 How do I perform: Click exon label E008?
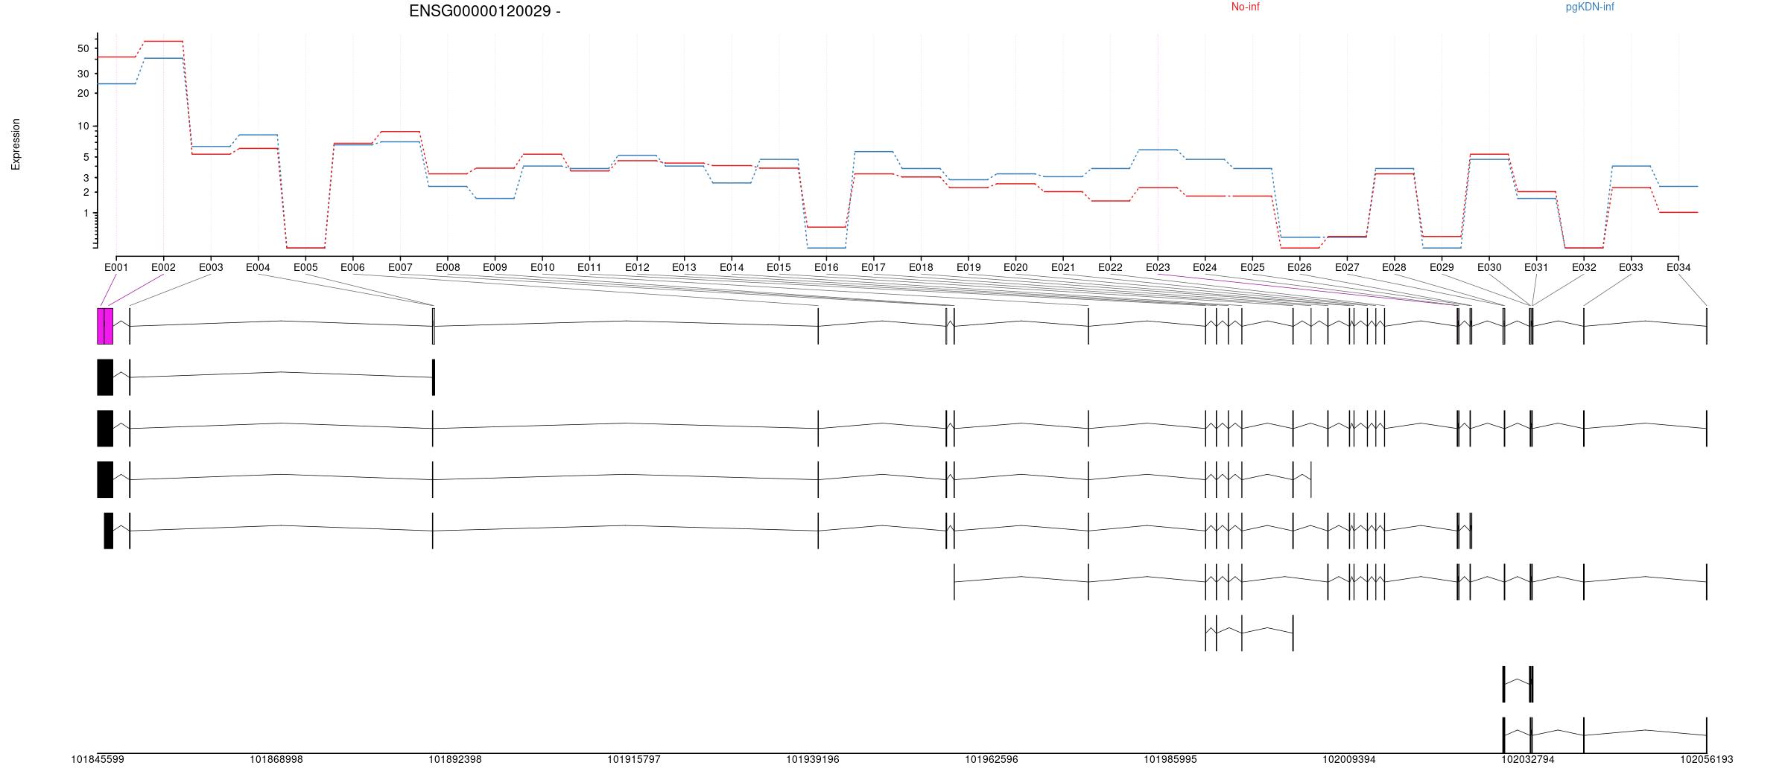448,267
